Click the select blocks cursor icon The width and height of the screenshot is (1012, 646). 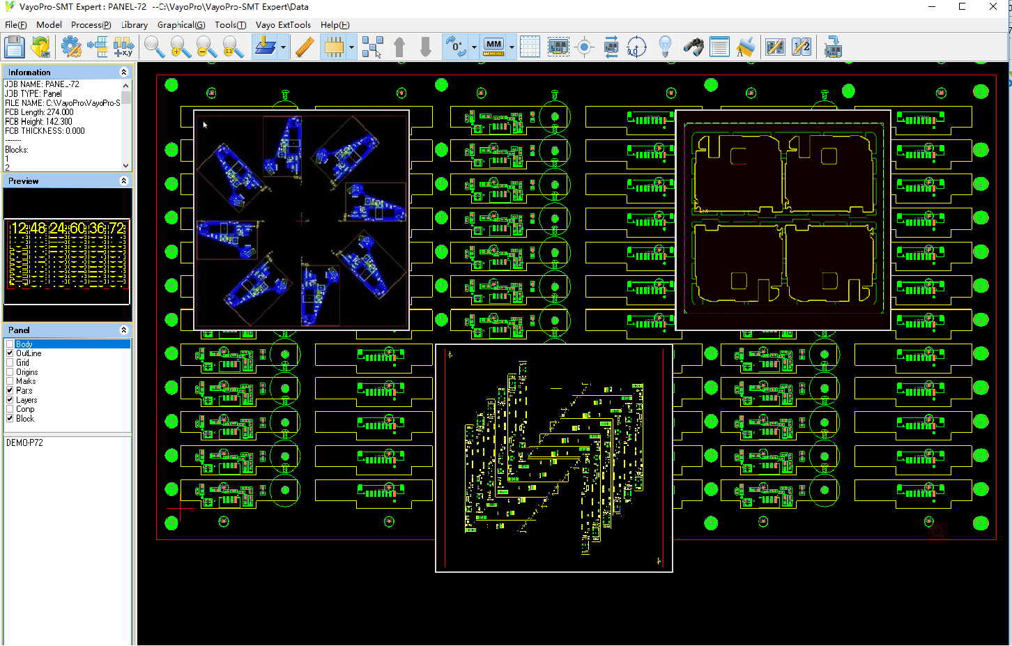point(372,47)
